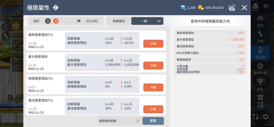The image size is (274, 127).
Task: Select the 鐵匠舖 anvil icon
Action: (260, 51)
